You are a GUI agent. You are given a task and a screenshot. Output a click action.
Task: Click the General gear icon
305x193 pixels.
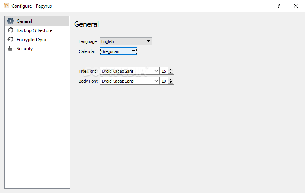pos(10,21)
